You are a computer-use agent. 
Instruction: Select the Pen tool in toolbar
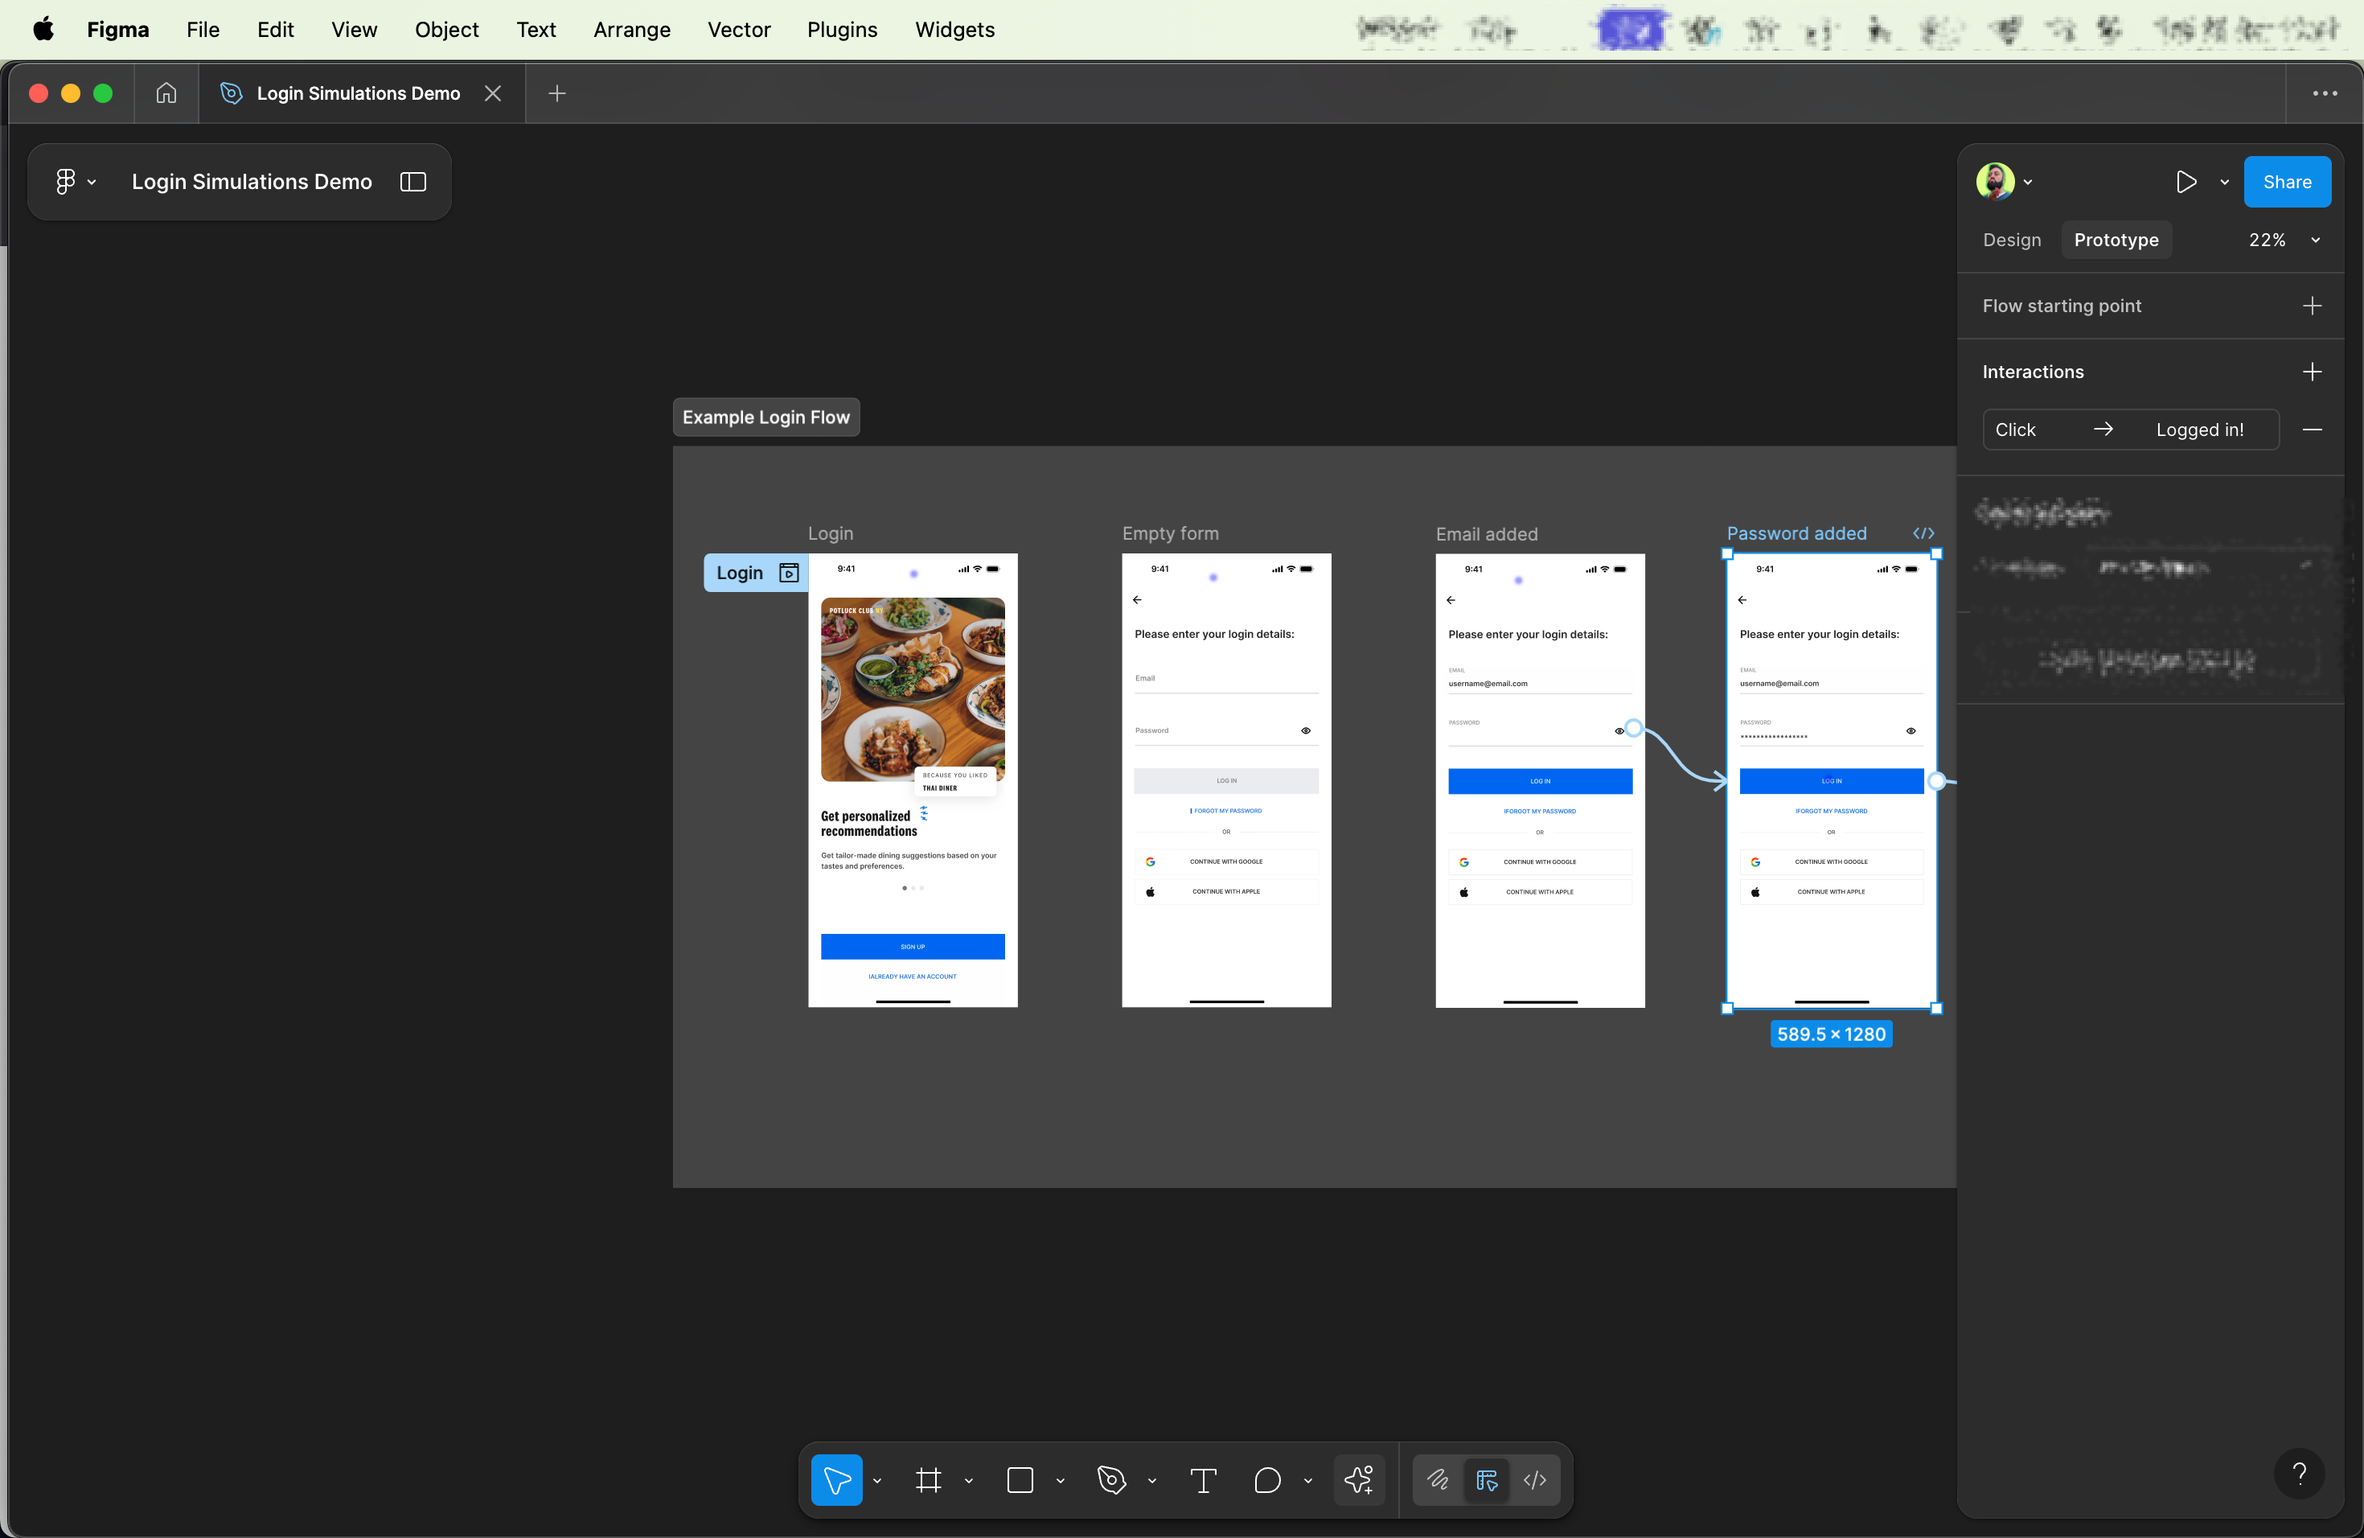(x=1111, y=1479)
